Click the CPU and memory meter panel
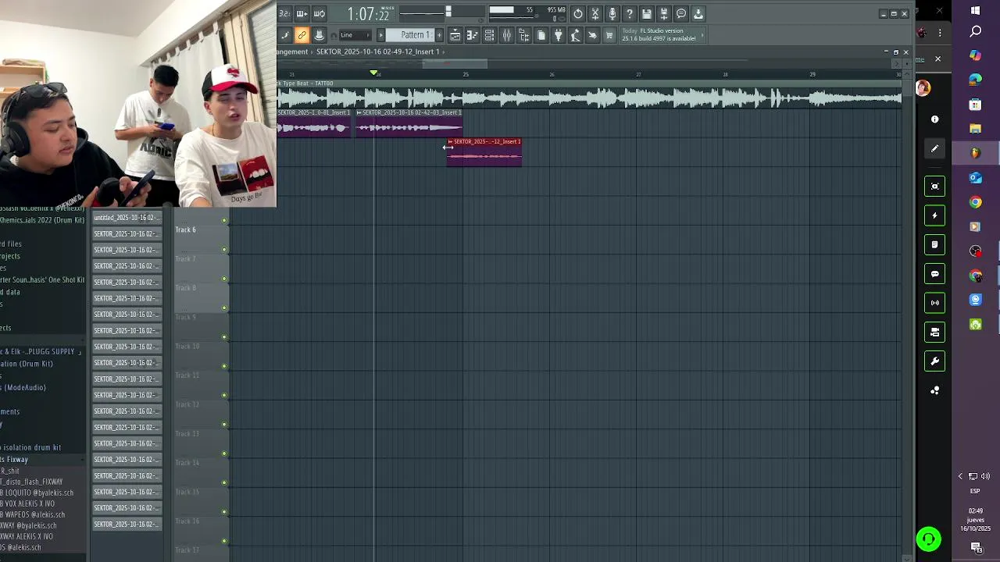 coord(527,14)
